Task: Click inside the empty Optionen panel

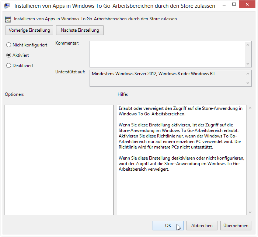Action: click(x=59, y=160)
